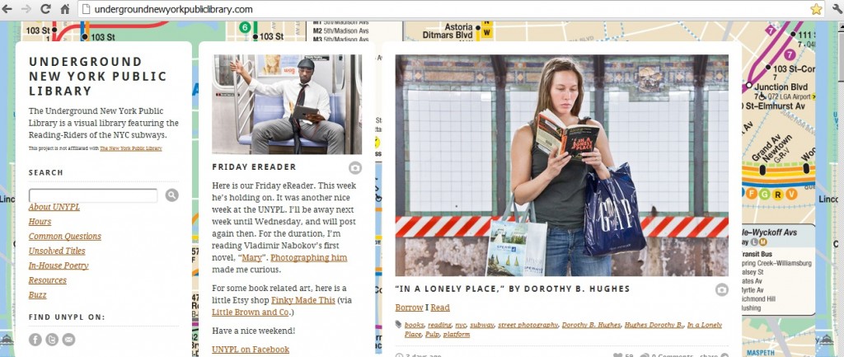This screenshot has width=844, height=357.
Task: Open woman reading on platform photo
Action: (562, 165)
